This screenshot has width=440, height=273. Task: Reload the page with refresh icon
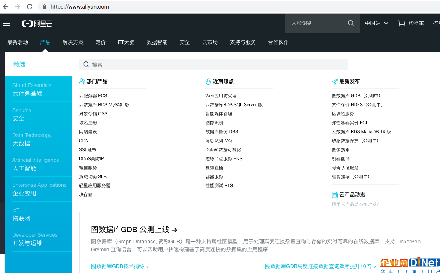tap(30, 7)
